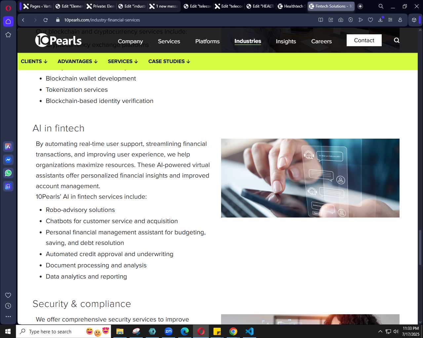
Task: Open Messenger in the Opera sidebar
Action: coord(8,160)
